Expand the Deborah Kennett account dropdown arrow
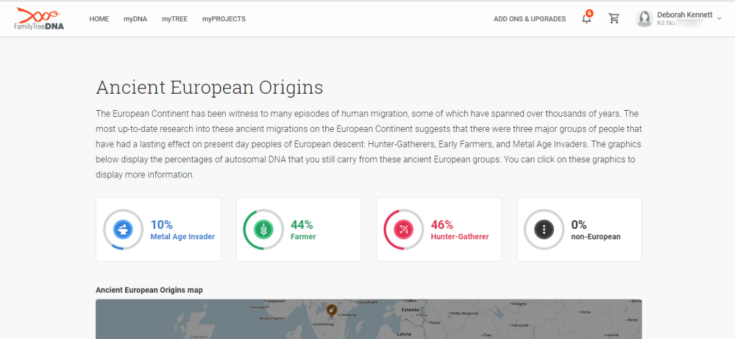 click(719, 18)
